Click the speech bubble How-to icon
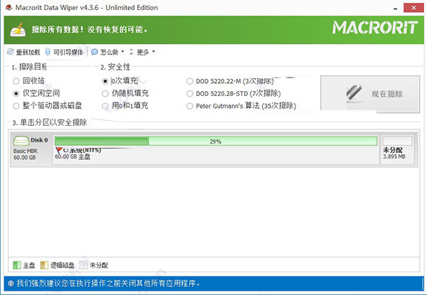 (x=95, y=52)
